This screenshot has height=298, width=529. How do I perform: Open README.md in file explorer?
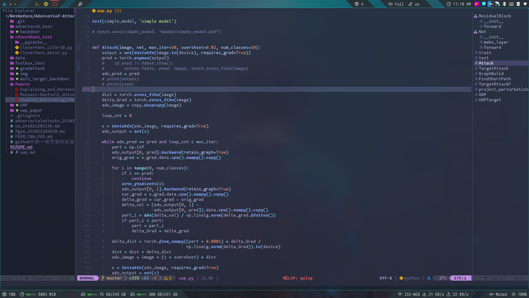click(21, 147)
